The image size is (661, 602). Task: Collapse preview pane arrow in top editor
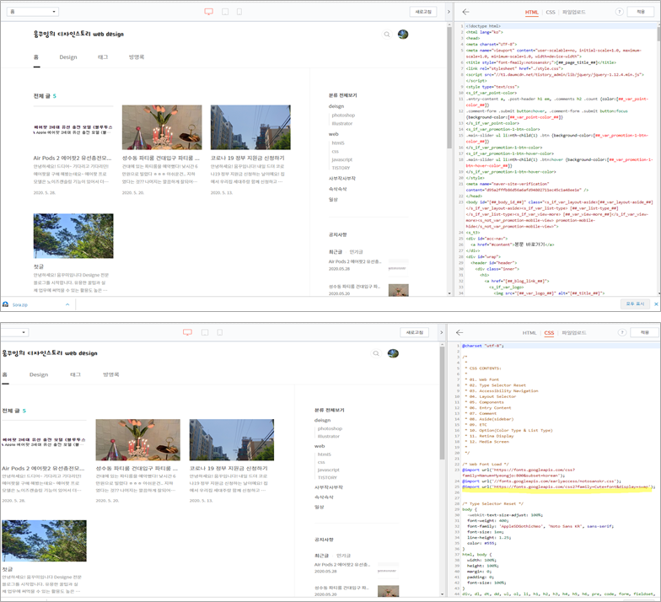449,12
